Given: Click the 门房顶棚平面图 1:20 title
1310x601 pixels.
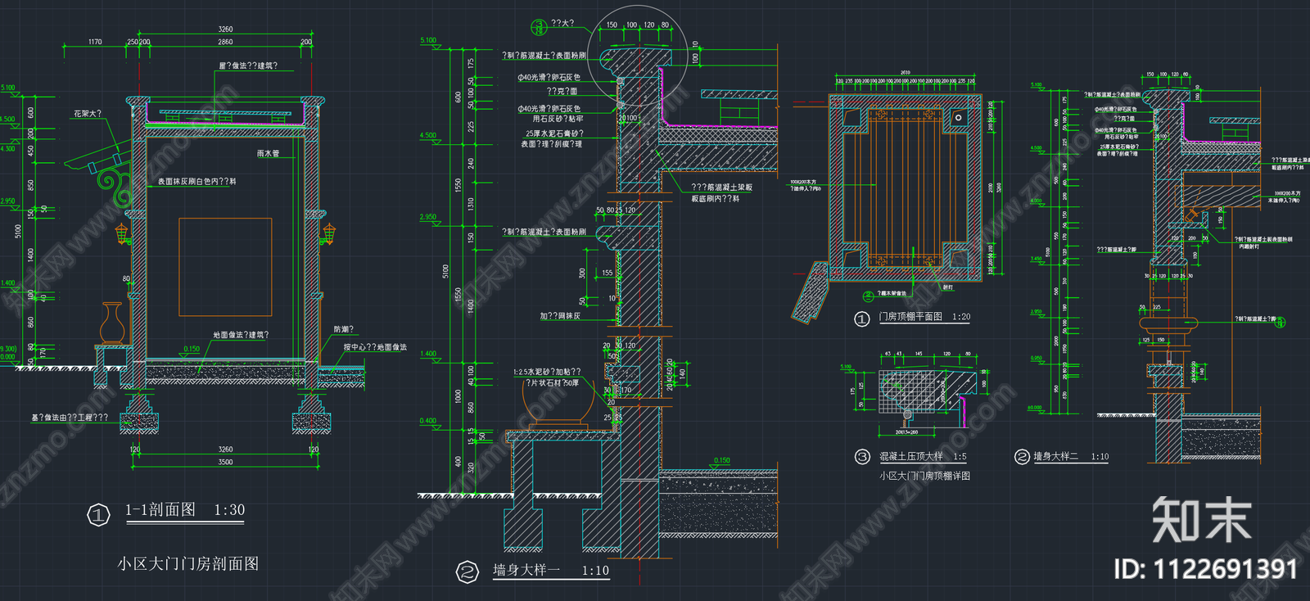Looking at the screenshot, I should coord(924,317).
